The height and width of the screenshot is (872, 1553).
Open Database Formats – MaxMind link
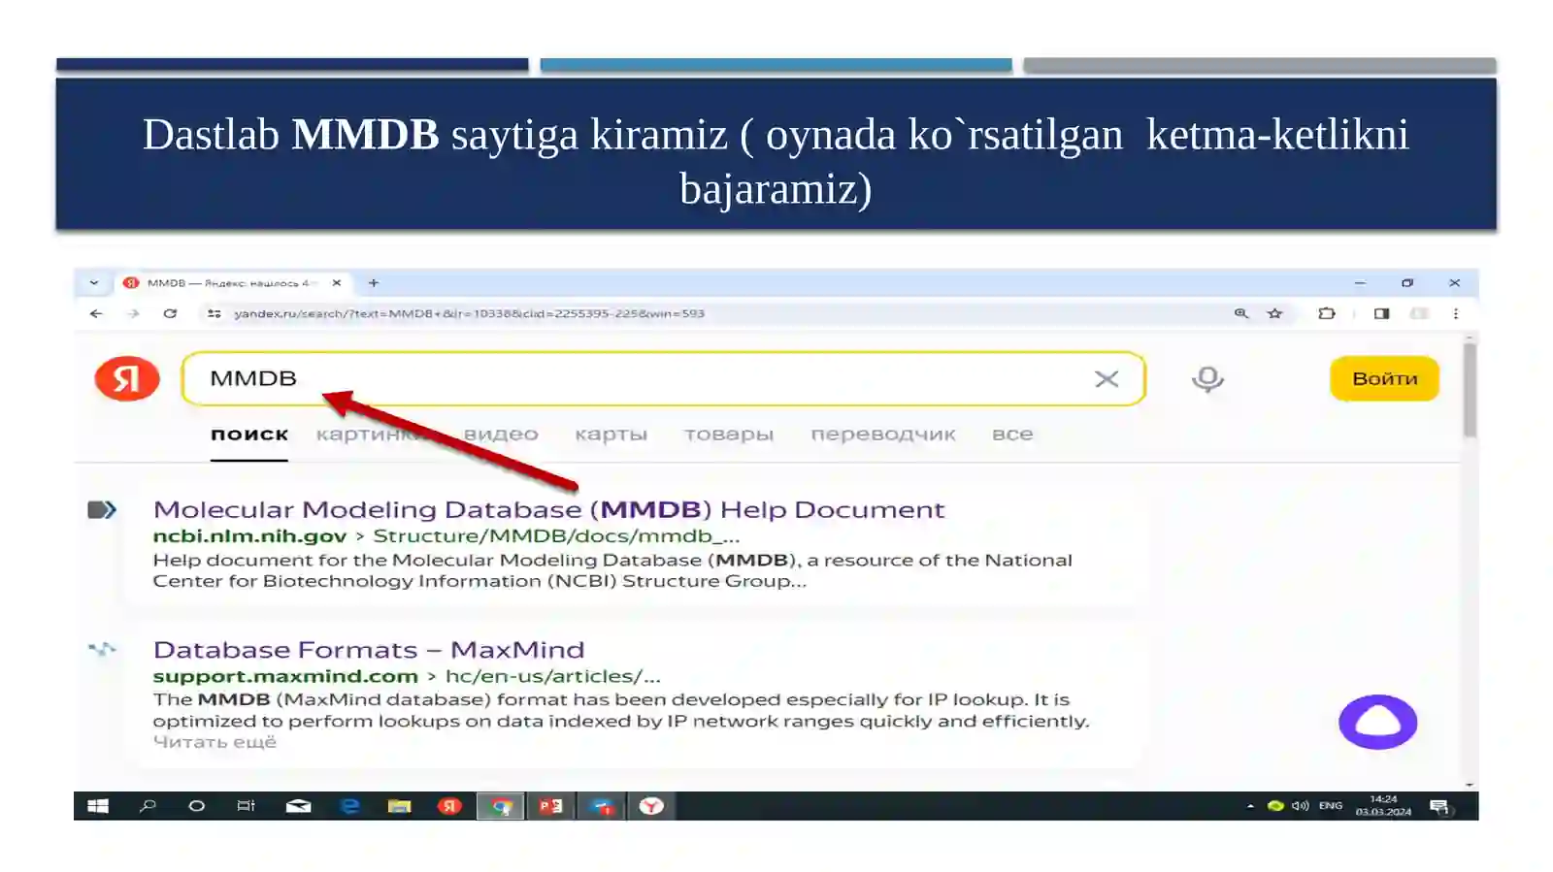point(369,649)
